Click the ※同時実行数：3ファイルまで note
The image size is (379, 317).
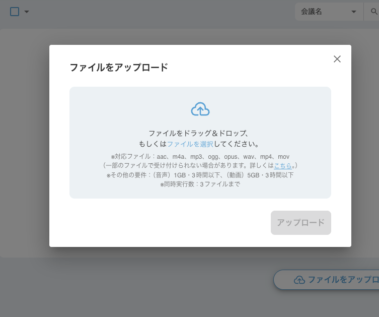tap(200, 184)
